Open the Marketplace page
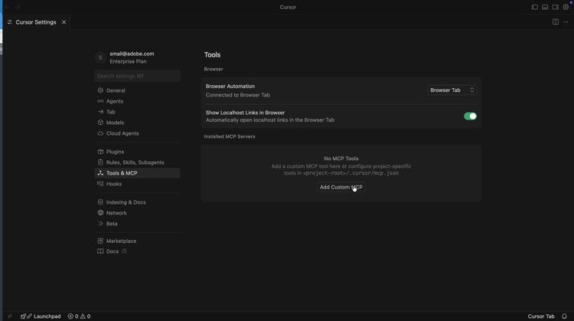Screen dimensions: 574x321 (137, 241)
